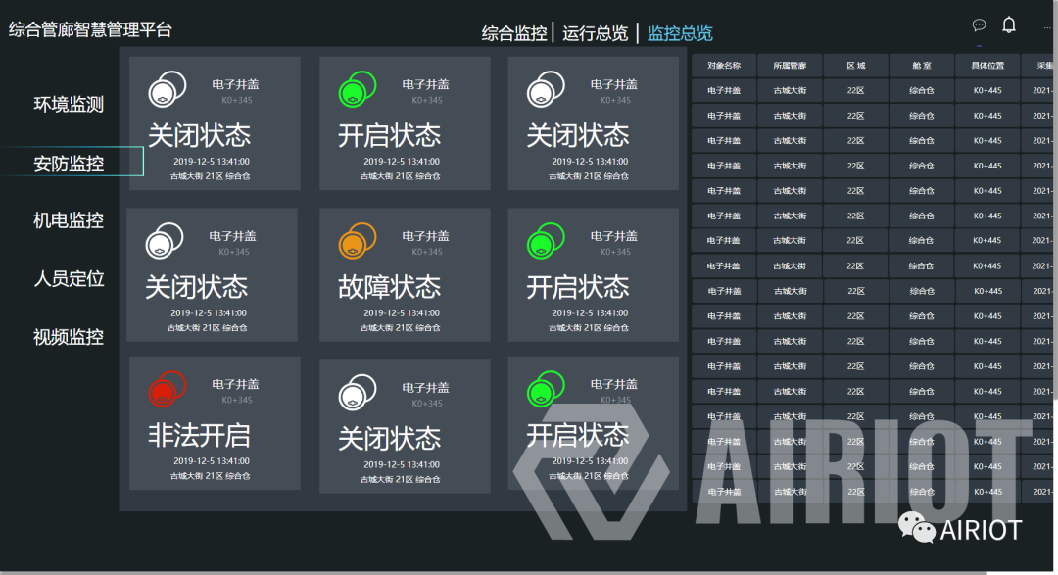
Task: Switch to 视频监控 in the sidebar
Action: [x=69, y=337]
